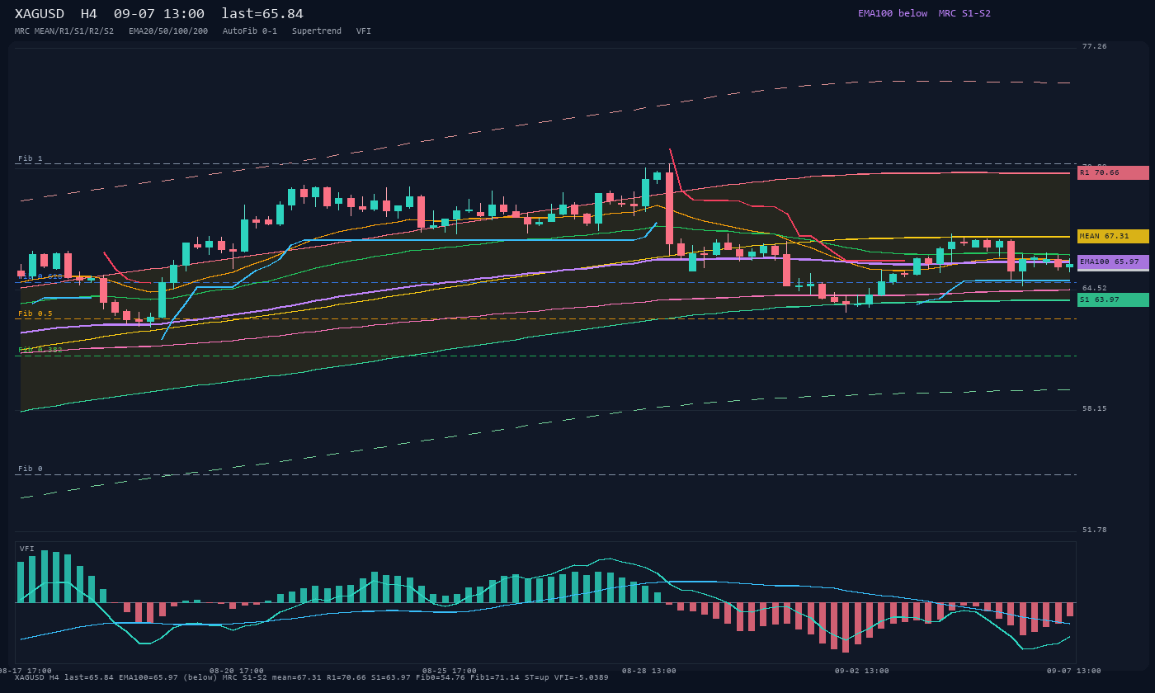Click the yellow MEAN 67.31 price tag
This screenshot has width=1155, height=693.
pyautogui.click(x=1113, y=236)
